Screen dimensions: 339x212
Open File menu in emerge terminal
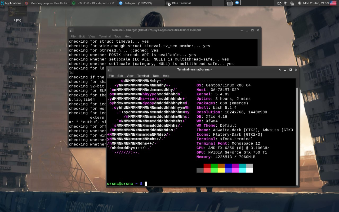pos(73,36)
